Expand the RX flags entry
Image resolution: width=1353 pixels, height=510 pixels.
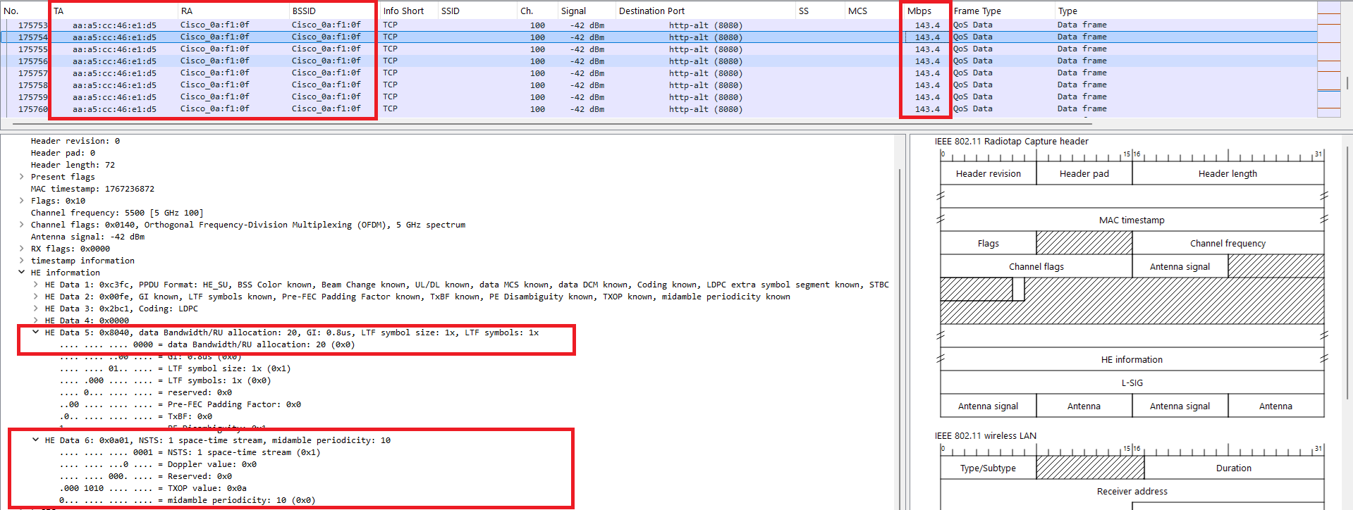22,249
